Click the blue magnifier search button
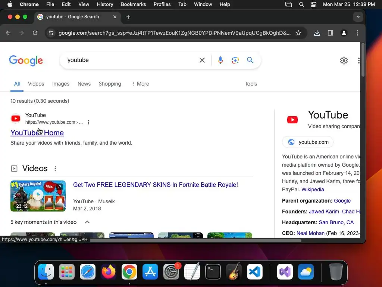Screen dimensions: 382x287 click(x=250, y=60)
